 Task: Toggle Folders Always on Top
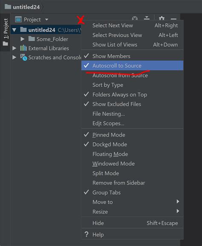[132, 95]
